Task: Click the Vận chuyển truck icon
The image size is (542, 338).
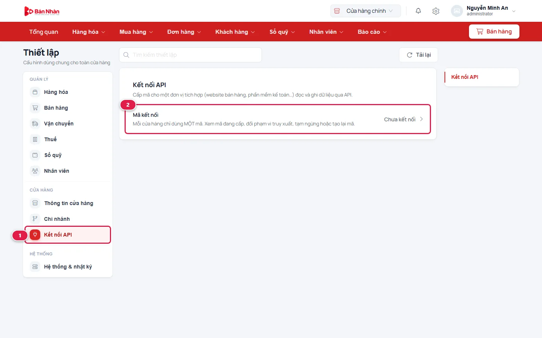Action: pyautogui.click(x=35, y=124)
